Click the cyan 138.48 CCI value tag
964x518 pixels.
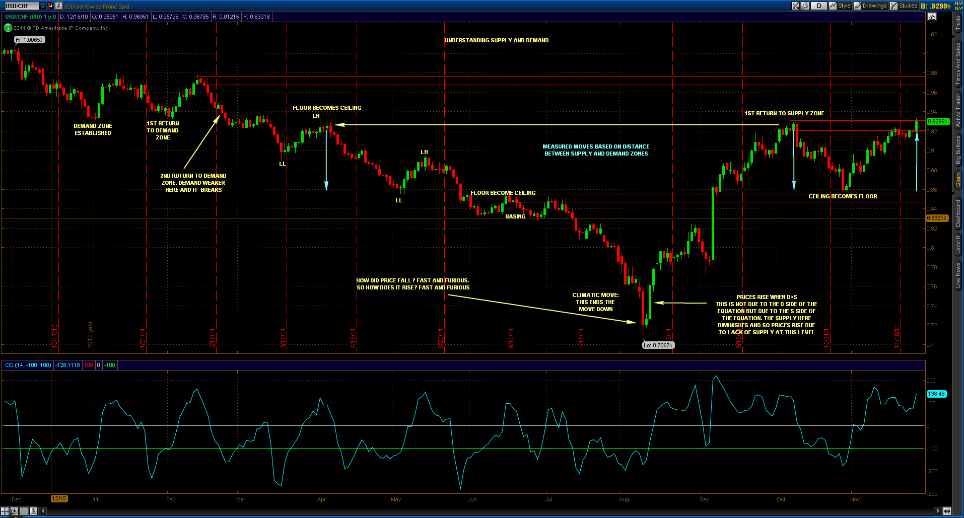[x=936, y=394]
